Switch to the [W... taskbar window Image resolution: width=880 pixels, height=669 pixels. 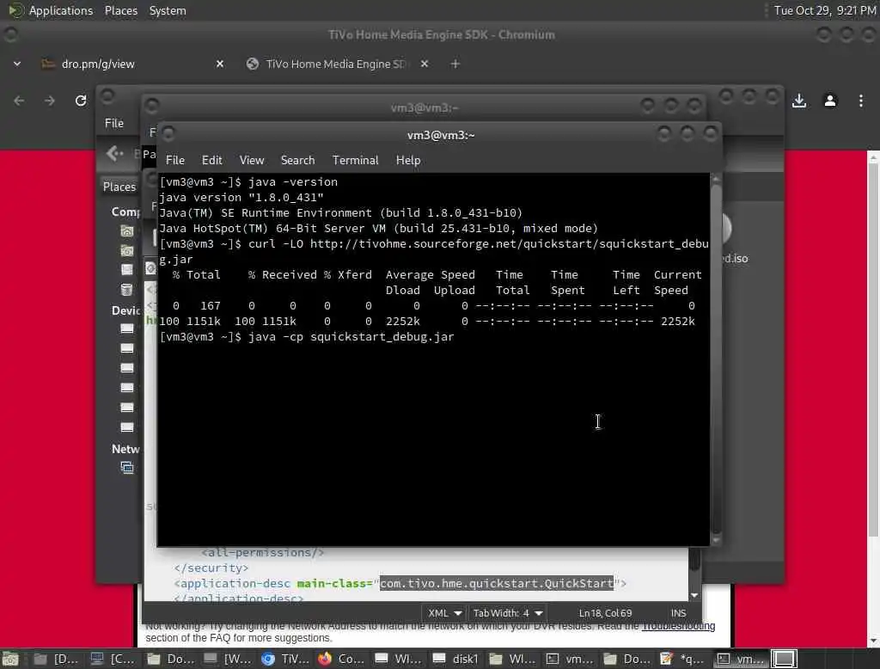227,659
